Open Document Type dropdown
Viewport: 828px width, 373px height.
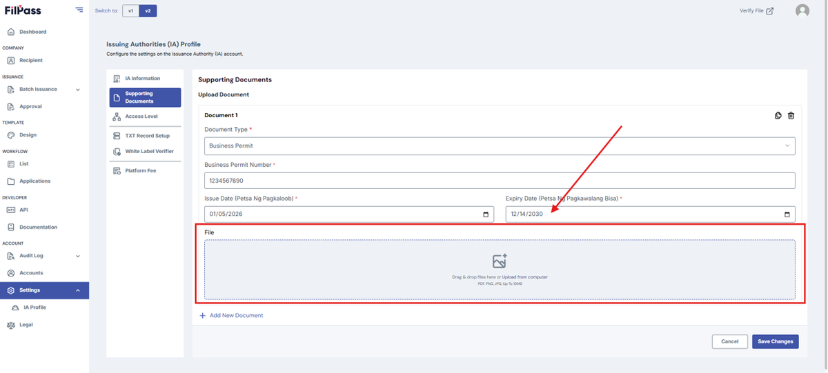click(x=500, y=145)
